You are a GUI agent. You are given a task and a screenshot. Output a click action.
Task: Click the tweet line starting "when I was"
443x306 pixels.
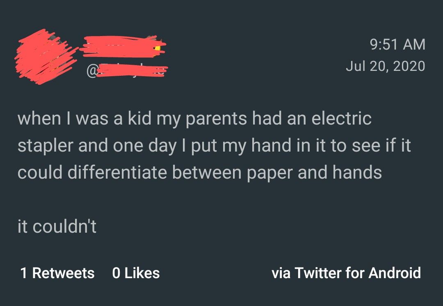(x=194, y=119)
